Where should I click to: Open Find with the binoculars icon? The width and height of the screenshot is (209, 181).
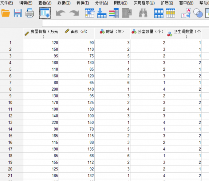point(143,13)
